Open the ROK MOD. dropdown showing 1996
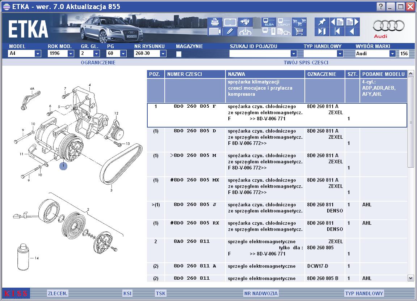Viewport: 417px width, 301px height. click(x=70, y=53)
